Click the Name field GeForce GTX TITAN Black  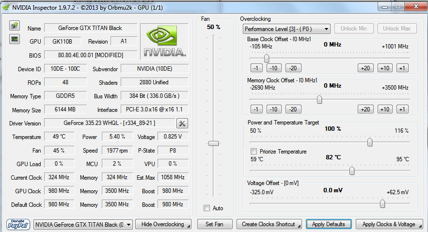tap(90, 28)
